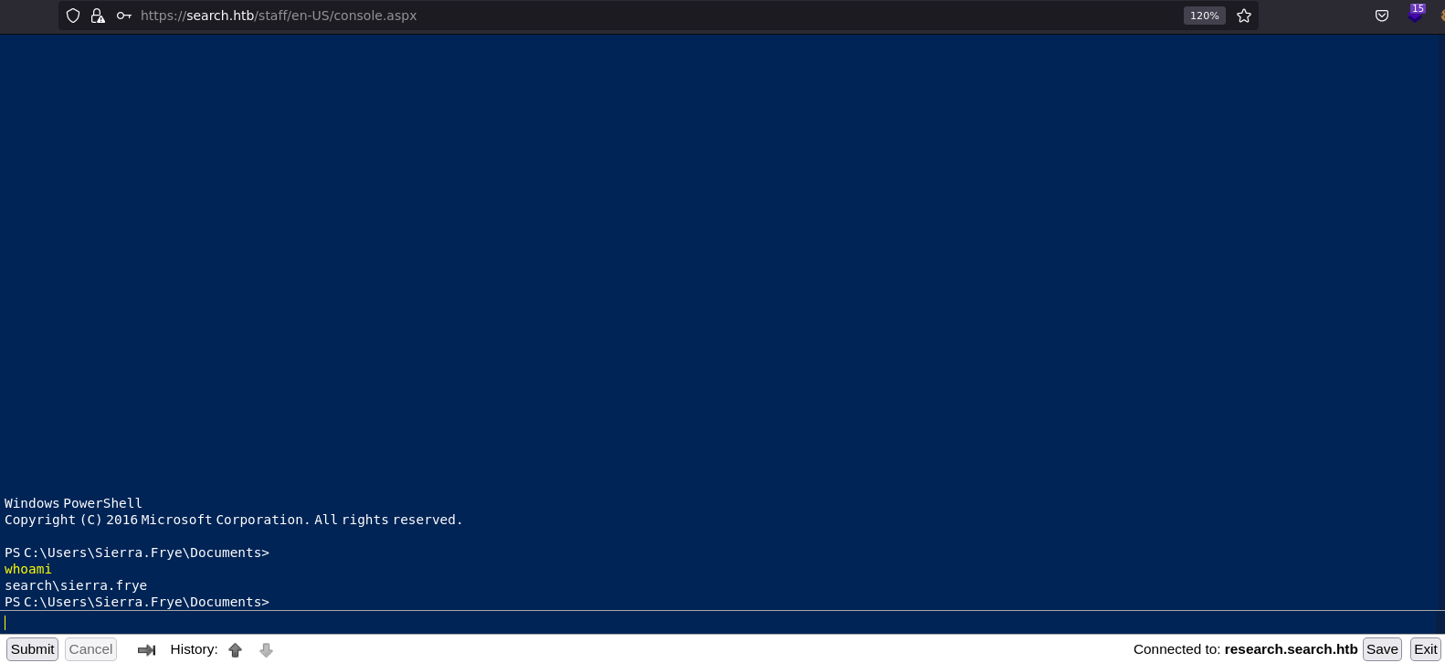Reset zoom via the 120% badge
This screenshot has width=1445, height=663.
click(x=1204, y=16)
